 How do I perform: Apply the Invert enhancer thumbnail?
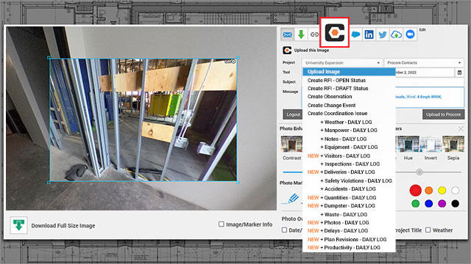(431, 144)
